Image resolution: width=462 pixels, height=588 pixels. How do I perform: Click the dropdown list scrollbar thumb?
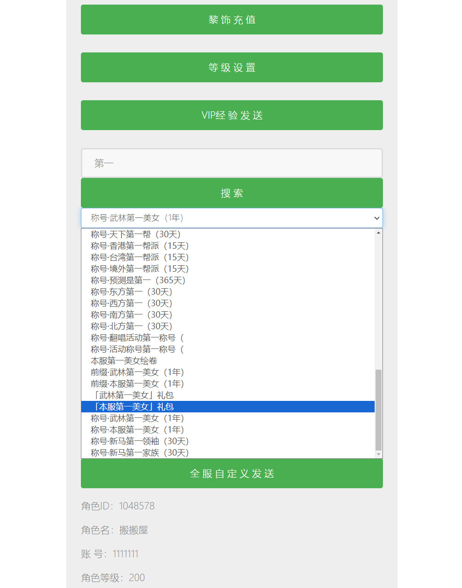click(378, 409)
